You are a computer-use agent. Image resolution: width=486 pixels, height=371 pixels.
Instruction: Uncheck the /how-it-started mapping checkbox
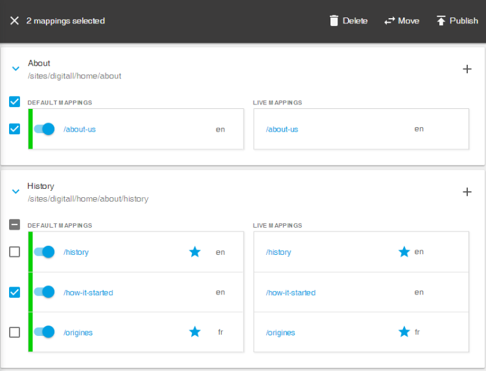click(14, 293)
